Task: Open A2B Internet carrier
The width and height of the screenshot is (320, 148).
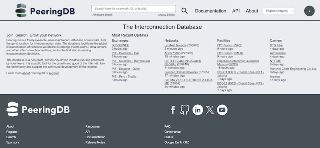Action: click(x=278, y=53)
